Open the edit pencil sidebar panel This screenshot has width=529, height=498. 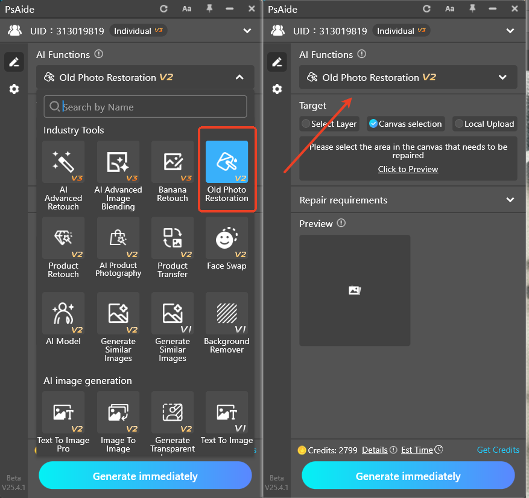[14, 62]
